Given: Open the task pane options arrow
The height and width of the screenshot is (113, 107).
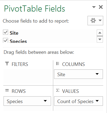Looking at the screenshot, I should 94,7.
